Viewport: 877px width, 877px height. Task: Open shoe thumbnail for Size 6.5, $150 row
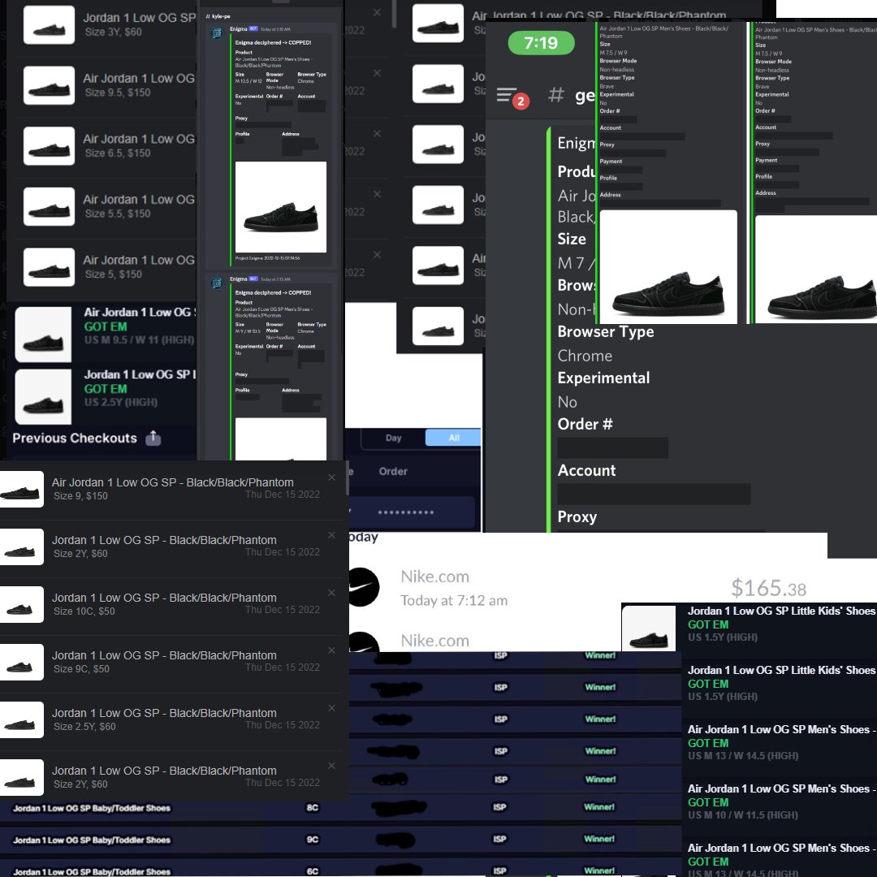50,146
